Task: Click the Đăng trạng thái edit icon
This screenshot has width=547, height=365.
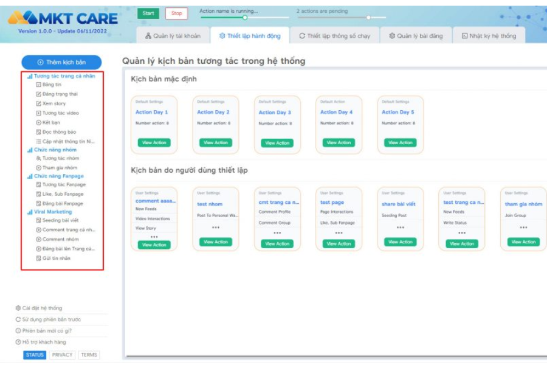Action: (38, 94)
